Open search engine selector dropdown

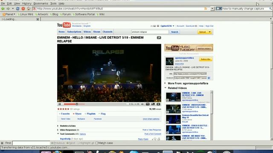(219, 8)
